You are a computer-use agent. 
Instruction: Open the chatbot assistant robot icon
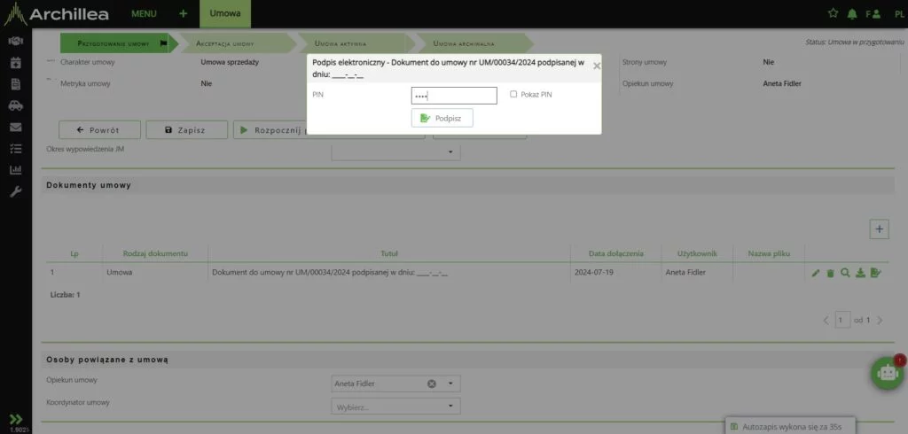888,373
